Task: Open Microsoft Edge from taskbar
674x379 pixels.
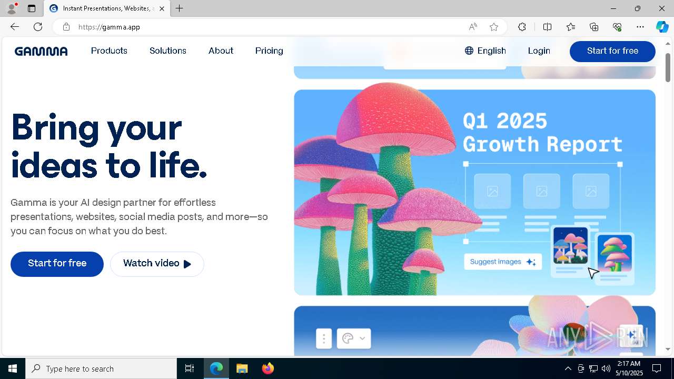Action: [x=216, y=368]
